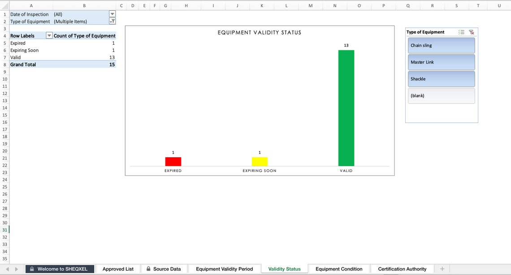Open the Row Labels dropdown
This screenshot has height=275, width=511.
pyautogui.click(x=49, y=35)
